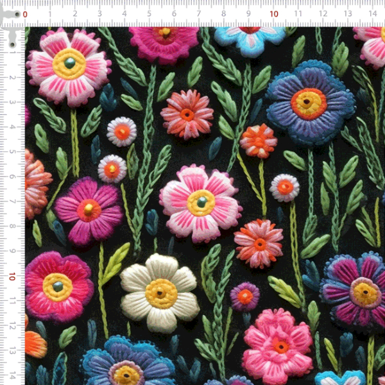The image size is (385, 385).
Task: Click the red 10 on the left ruler
Action: (13, 277)
